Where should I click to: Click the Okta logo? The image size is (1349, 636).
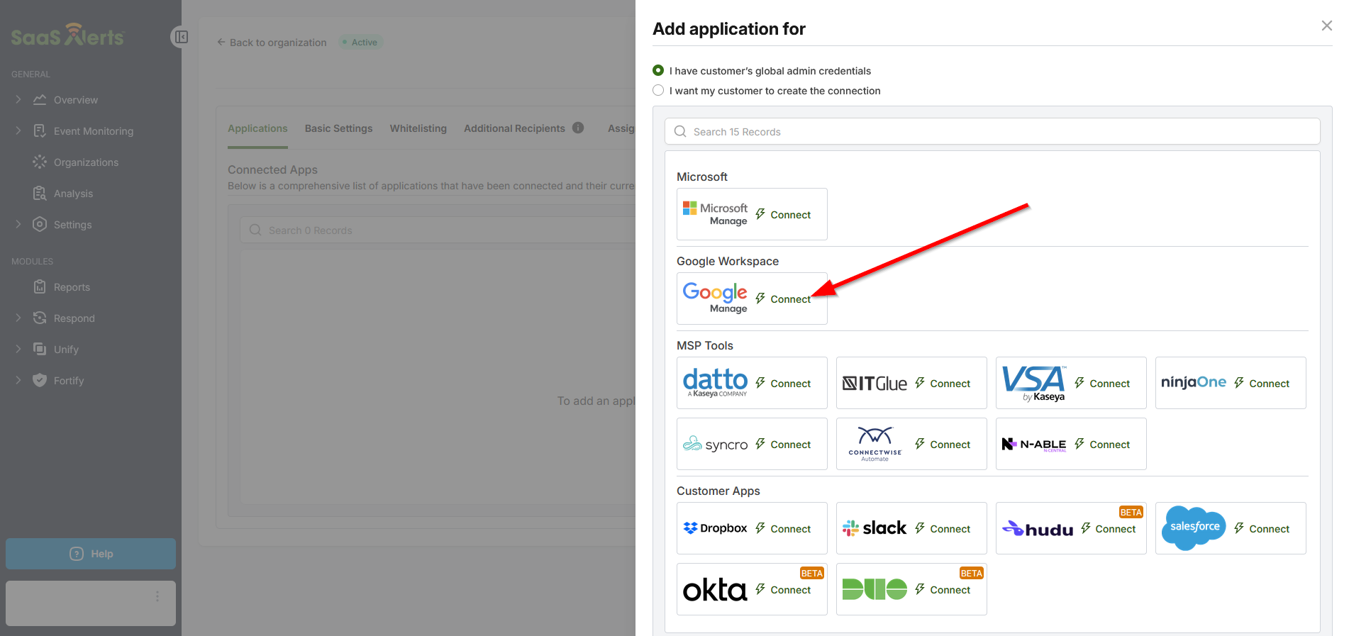714,590
